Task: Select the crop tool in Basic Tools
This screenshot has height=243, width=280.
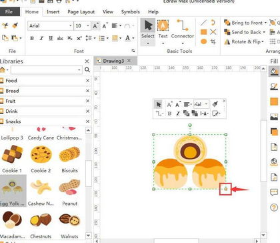Action: pyautogui.click(x=213, y=41)
